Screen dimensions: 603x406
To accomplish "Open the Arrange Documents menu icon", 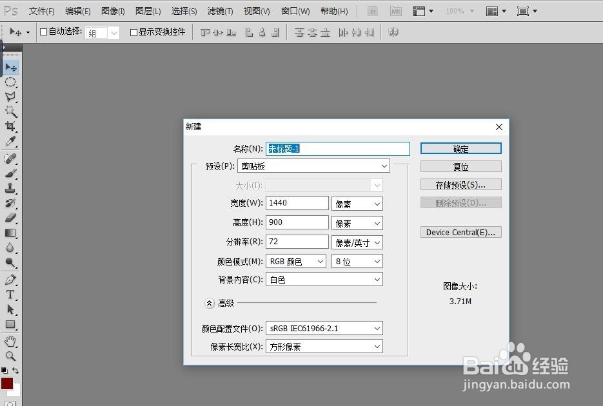I will tap(496, 11).
